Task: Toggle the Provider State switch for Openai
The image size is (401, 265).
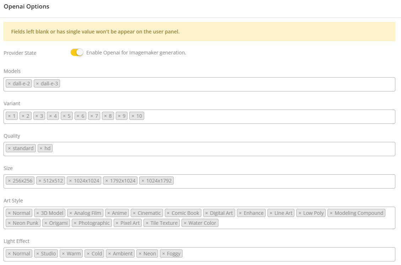Action: tap(77, 52)
